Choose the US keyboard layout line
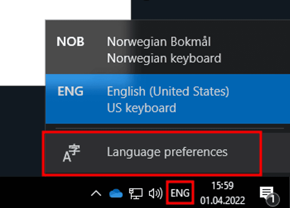290x208 pixels. [x=141, y=108]
